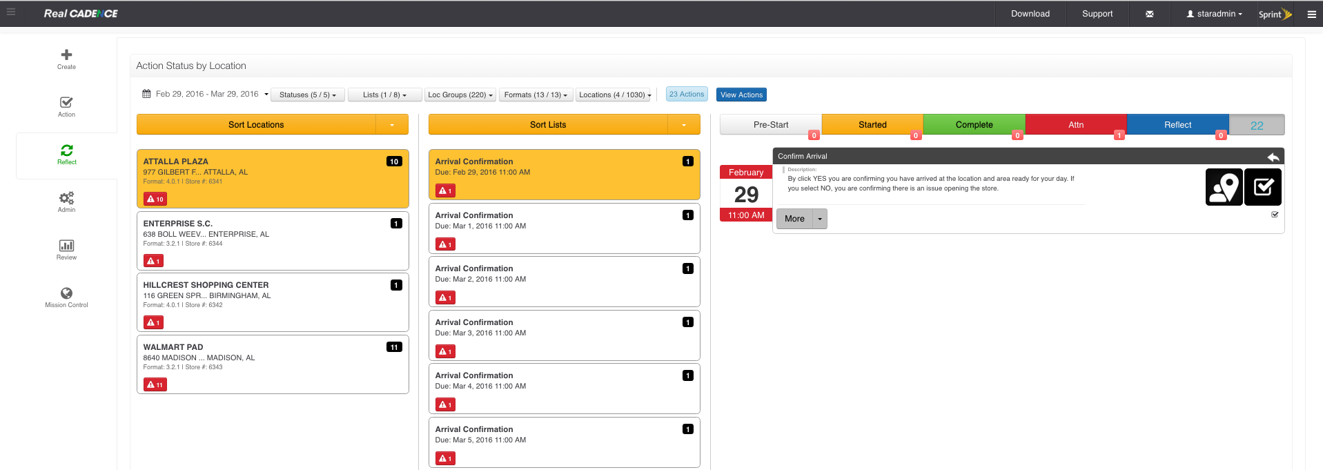
Task: Switch to the Complete status tab
Action: pos(974,125)
